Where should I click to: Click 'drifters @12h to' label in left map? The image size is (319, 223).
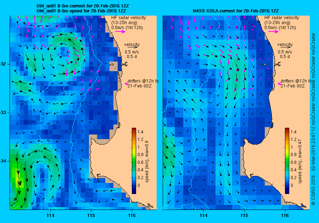(143, 81)
